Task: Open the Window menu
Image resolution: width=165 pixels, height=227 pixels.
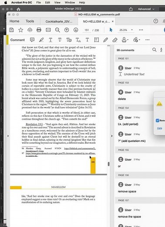Action: point(70,3)
